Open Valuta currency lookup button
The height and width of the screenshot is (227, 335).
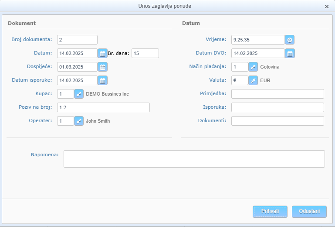tap(253, 80)
